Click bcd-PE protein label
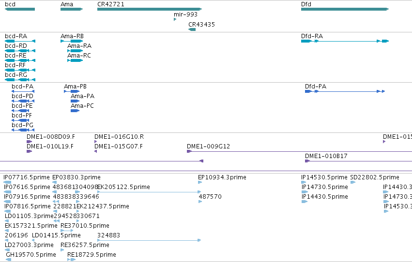Viewport: 412px width, 262px height. [22, 106]
